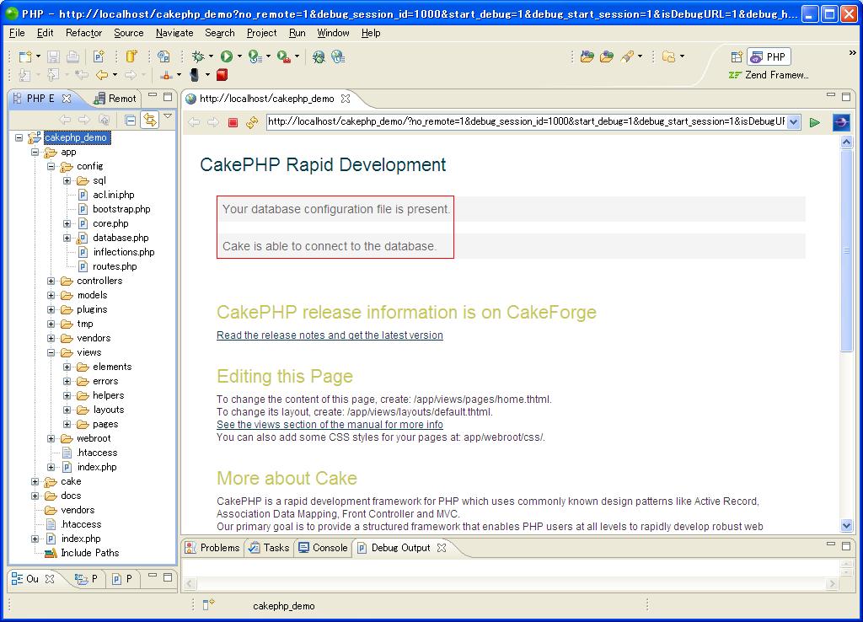Expand the sql folder
Viewport: 863px width, 622px height.
coord(67,180)
